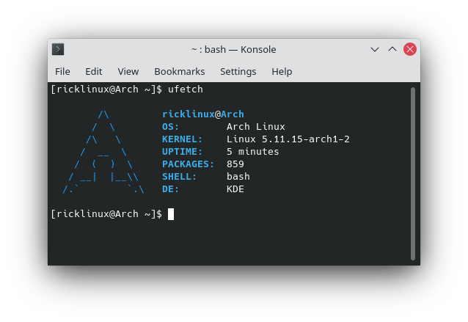This screenshot has width=468, height=322.
Task: Maximize the Konsole window
Action: point(392,49)
